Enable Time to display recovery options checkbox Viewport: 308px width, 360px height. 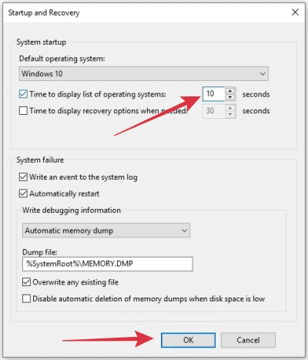point(23,111)
